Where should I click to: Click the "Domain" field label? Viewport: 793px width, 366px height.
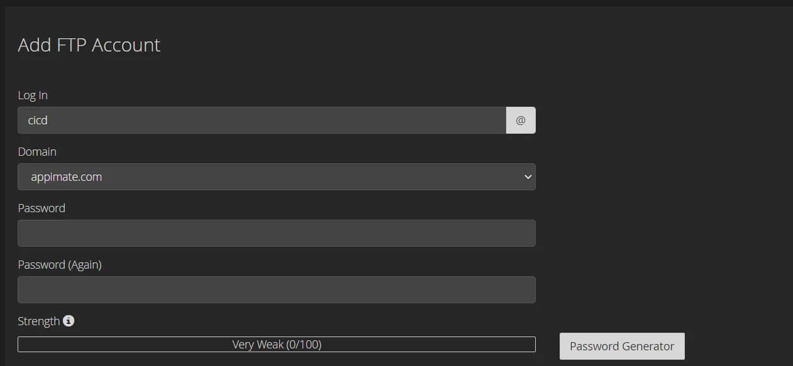(x=37, y=152)
